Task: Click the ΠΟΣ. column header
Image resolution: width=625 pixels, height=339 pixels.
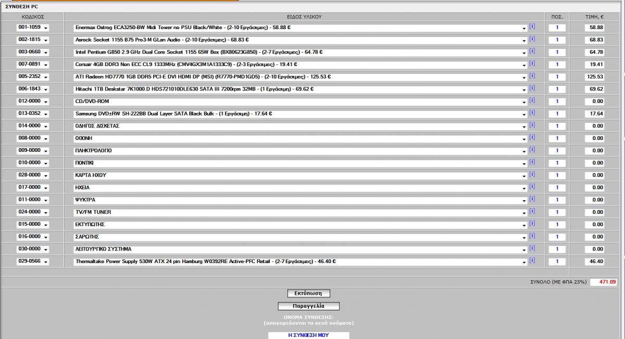Action: point(557,17)
